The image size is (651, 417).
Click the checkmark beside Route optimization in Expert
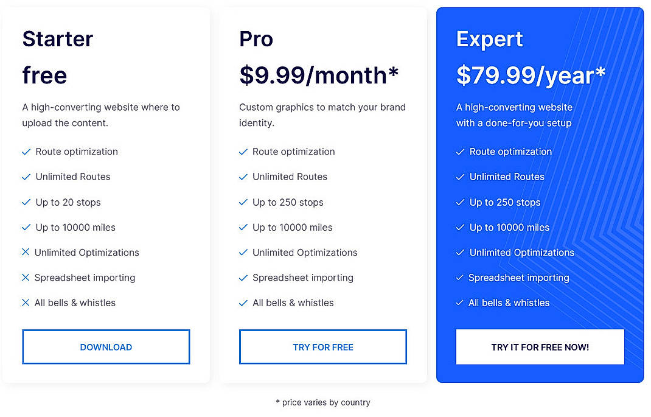(461, 152)
